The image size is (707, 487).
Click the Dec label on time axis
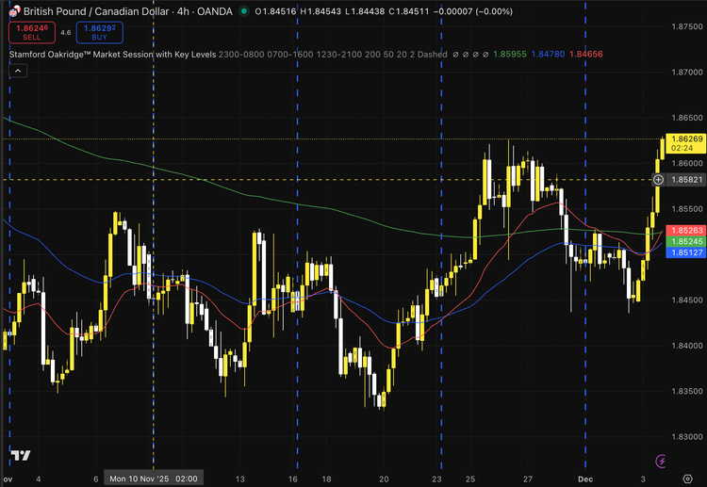coord(586,479)
